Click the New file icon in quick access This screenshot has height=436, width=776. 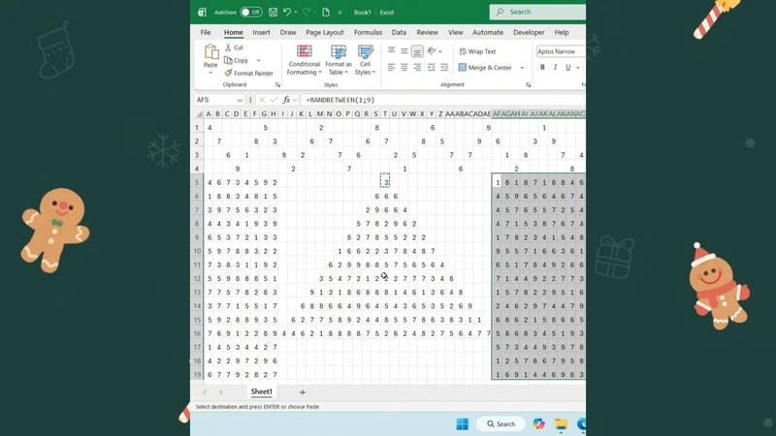(x=326, y=13)
